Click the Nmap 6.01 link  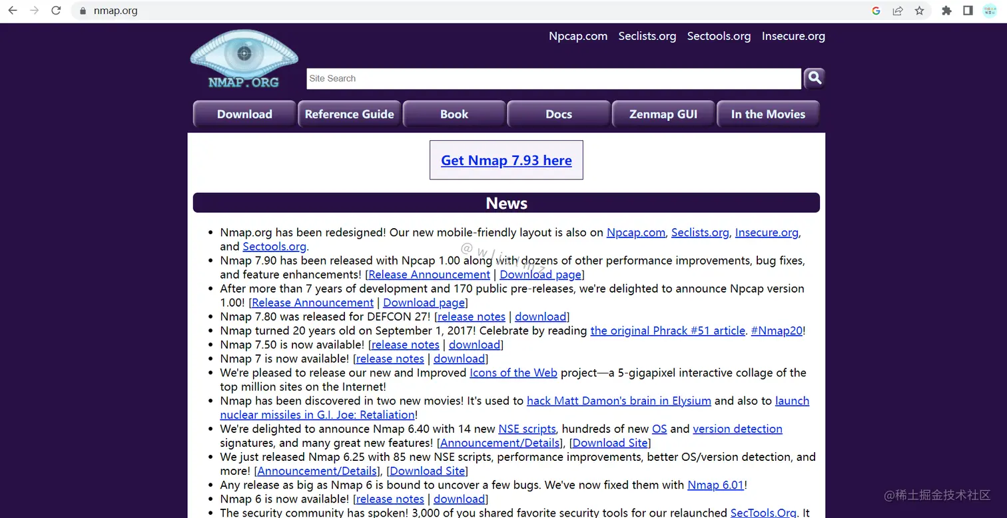(x=715, y=485)
